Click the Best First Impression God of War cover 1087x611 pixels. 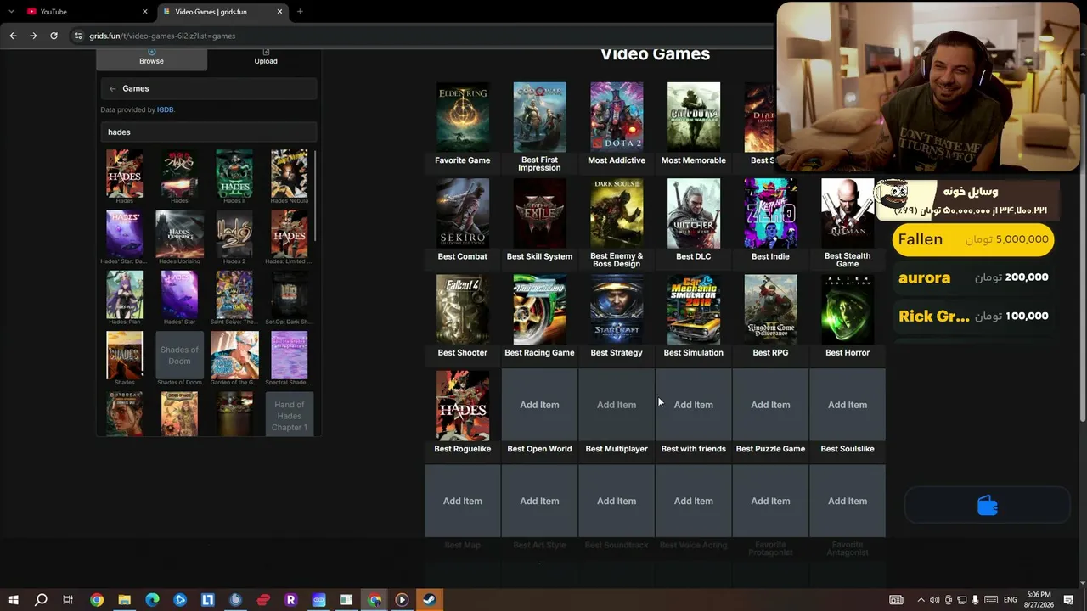point(539,116)
